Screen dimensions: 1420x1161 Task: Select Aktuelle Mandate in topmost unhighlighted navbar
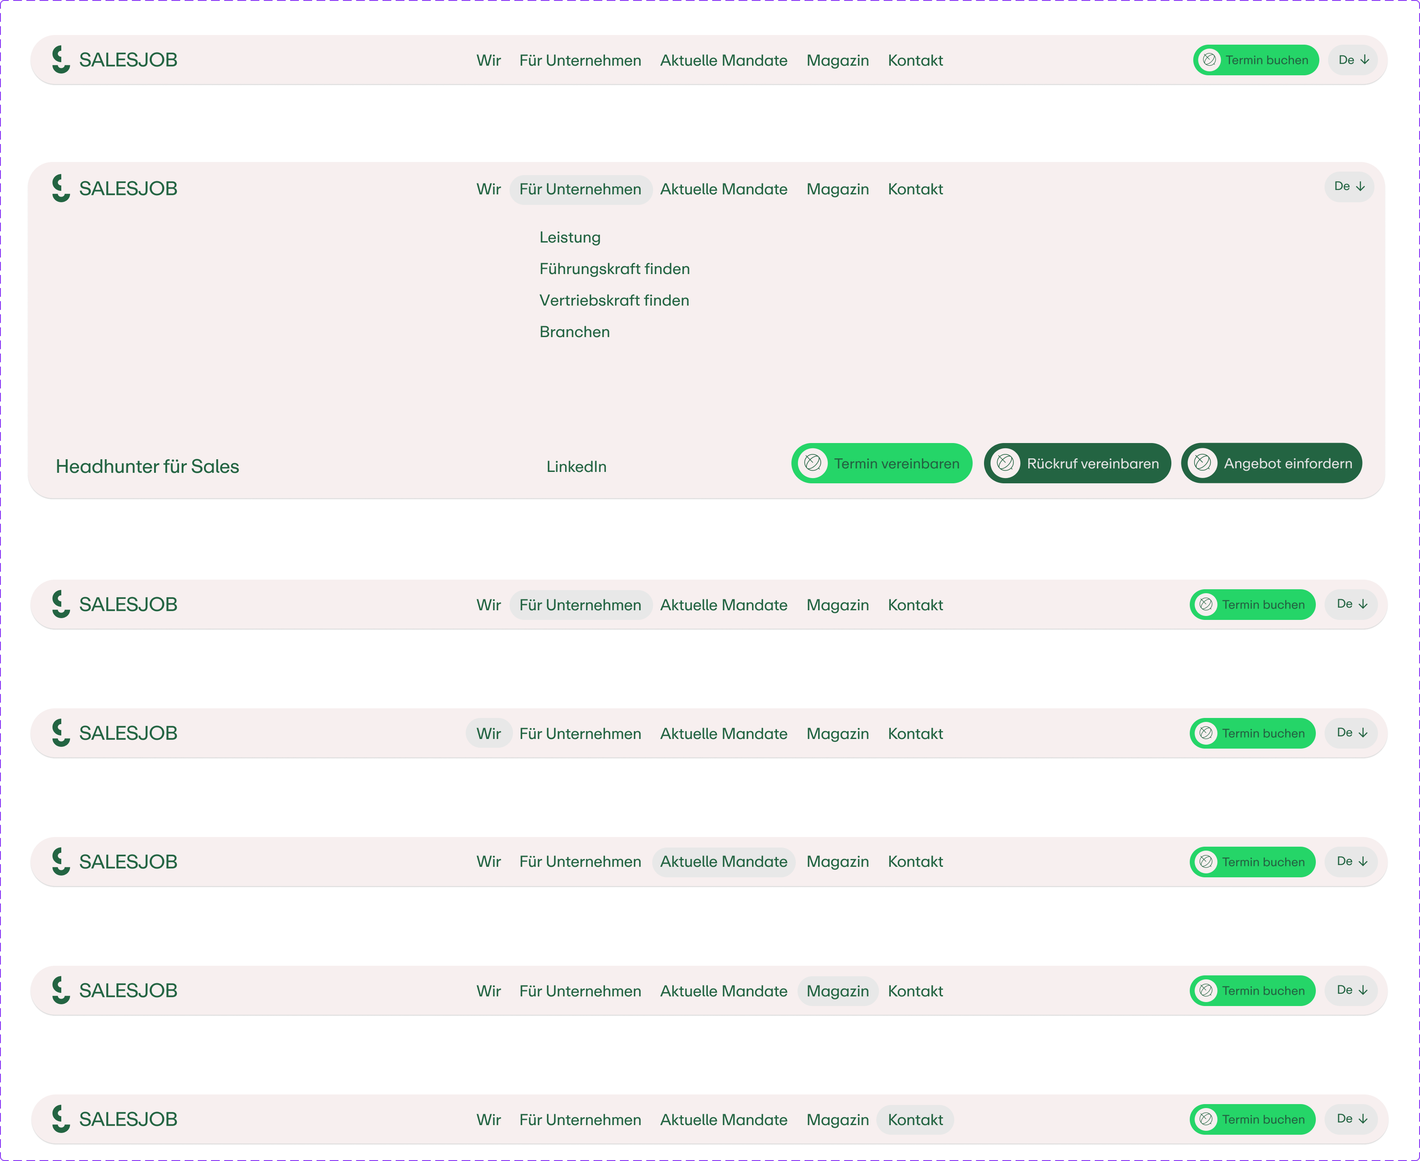(x=724, y=60)
